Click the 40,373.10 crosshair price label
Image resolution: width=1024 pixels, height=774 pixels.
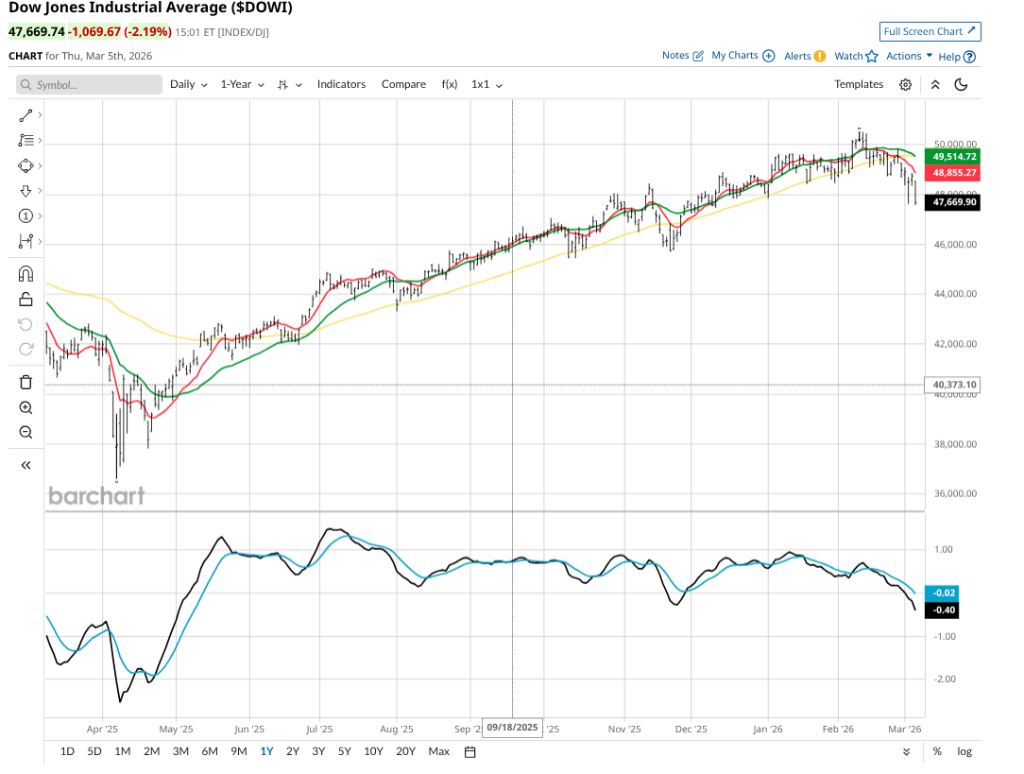pyautogui.click(x=953, y=385)
